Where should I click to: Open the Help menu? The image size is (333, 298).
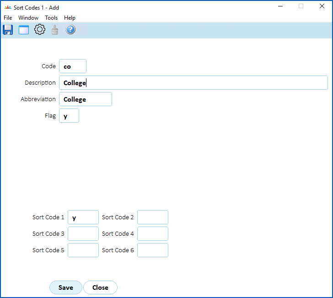(70, 18)
